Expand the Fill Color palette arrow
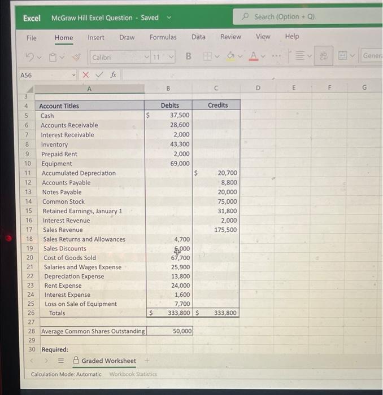The width and height of the screenshot is (383, 395). pos(240,56)
